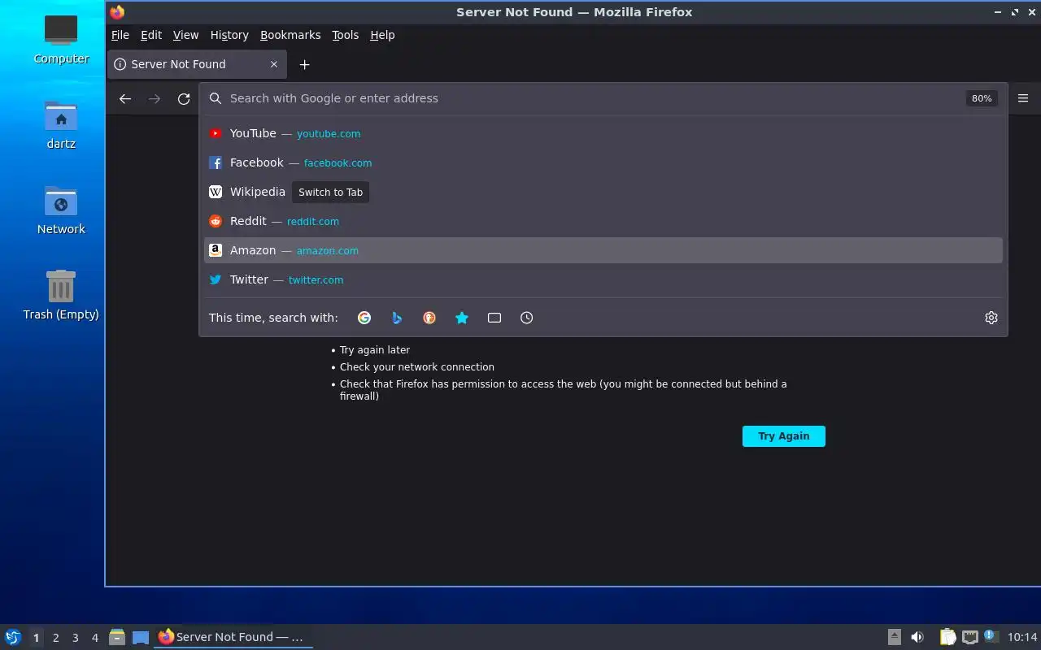Image resolution: width=1041 pixels, height=650 pixels.
Task: Close the Server Not Found tab
Action: tap(274, 64)
